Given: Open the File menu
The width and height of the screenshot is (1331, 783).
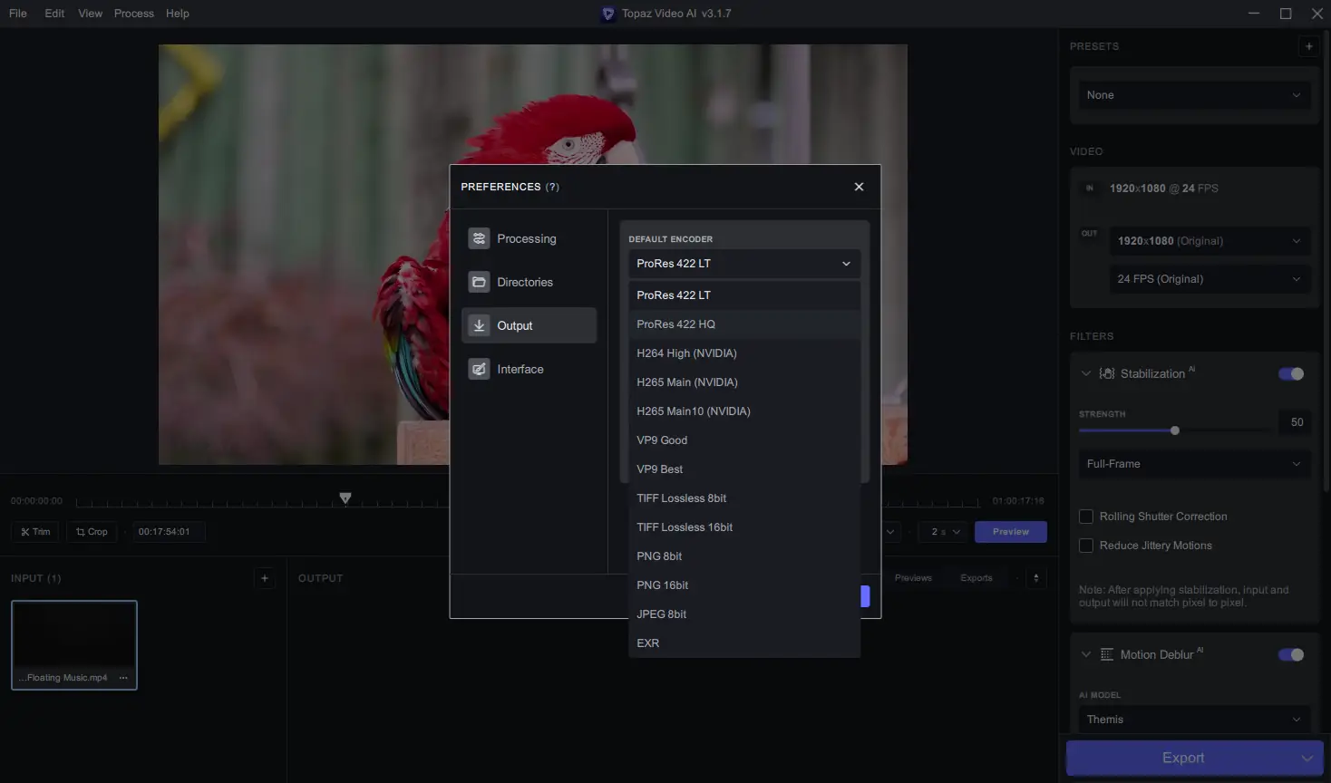Looking at the screenshot, I should point(18,14).
